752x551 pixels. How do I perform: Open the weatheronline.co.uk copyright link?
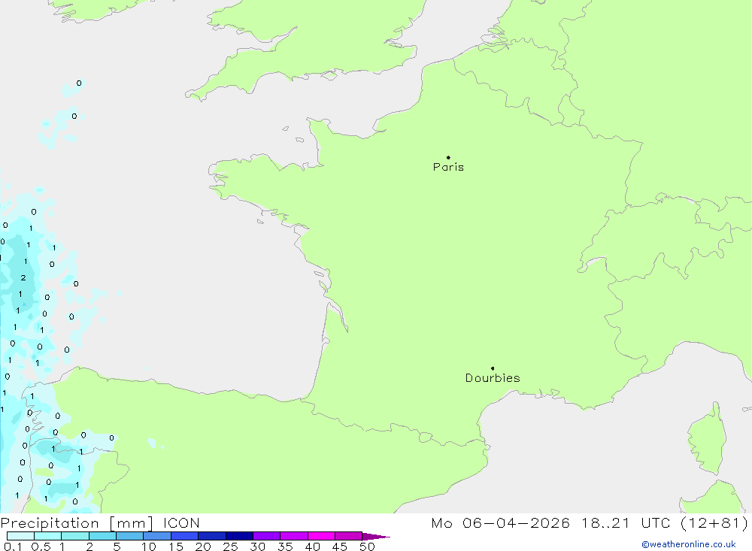point(689,544)
